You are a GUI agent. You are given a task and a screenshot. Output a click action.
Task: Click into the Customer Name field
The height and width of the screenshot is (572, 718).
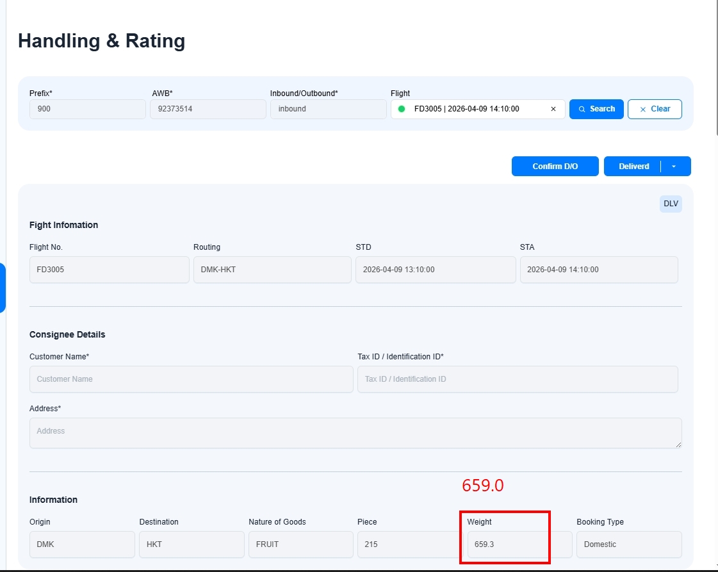coord(191,379)
